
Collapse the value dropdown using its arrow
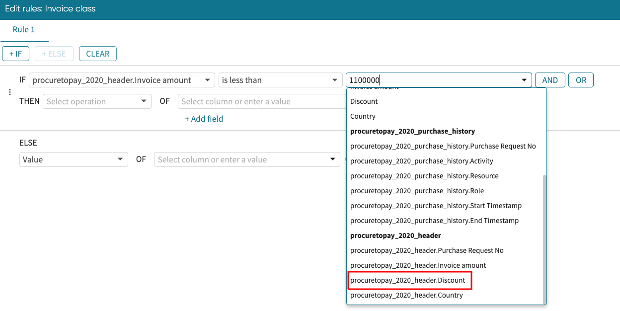pyautogui.click(x=524, y=80)
